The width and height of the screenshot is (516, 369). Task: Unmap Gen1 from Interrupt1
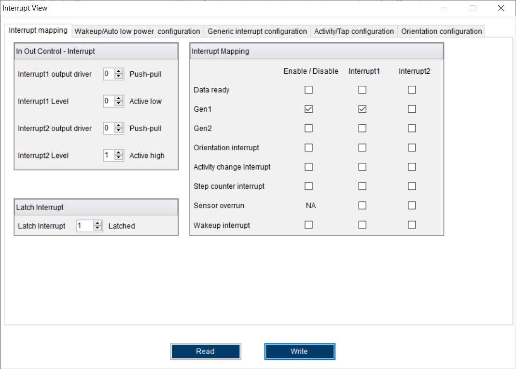pos(363,109)
